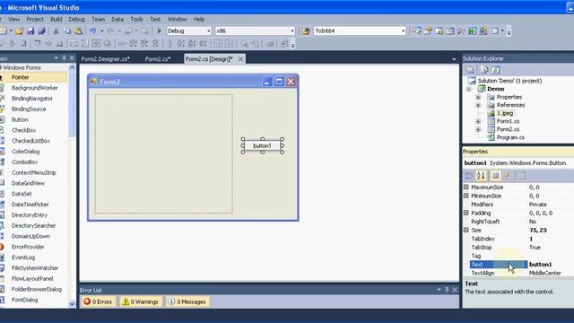Open the active documents list dropdown

point(454,59)
